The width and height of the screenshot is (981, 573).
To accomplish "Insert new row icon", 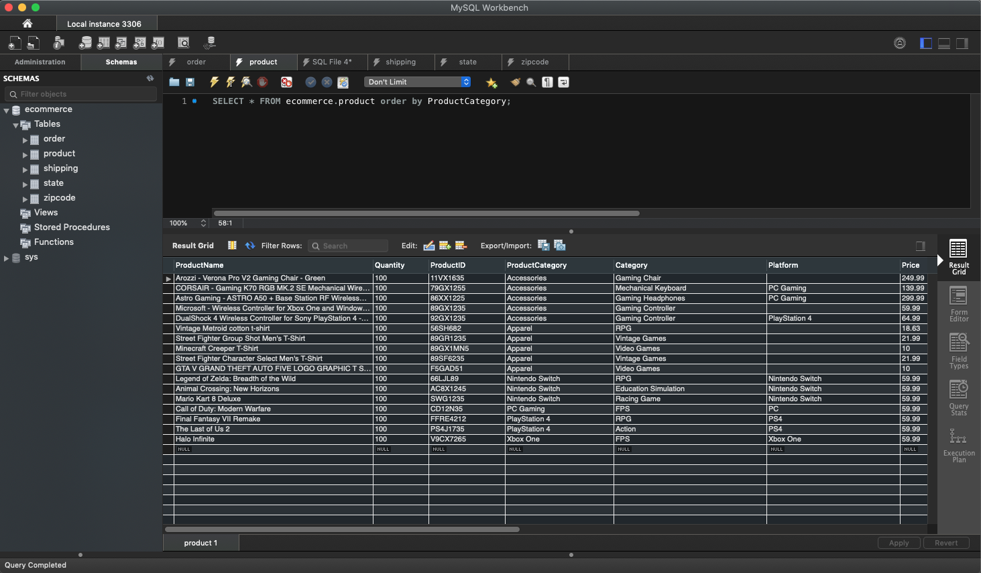I will click(445, 246).
